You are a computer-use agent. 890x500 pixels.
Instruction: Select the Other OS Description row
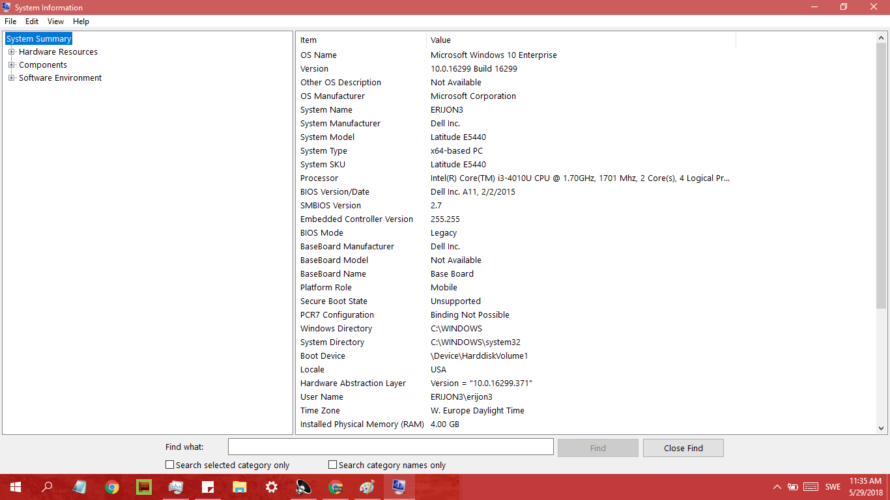516,83
